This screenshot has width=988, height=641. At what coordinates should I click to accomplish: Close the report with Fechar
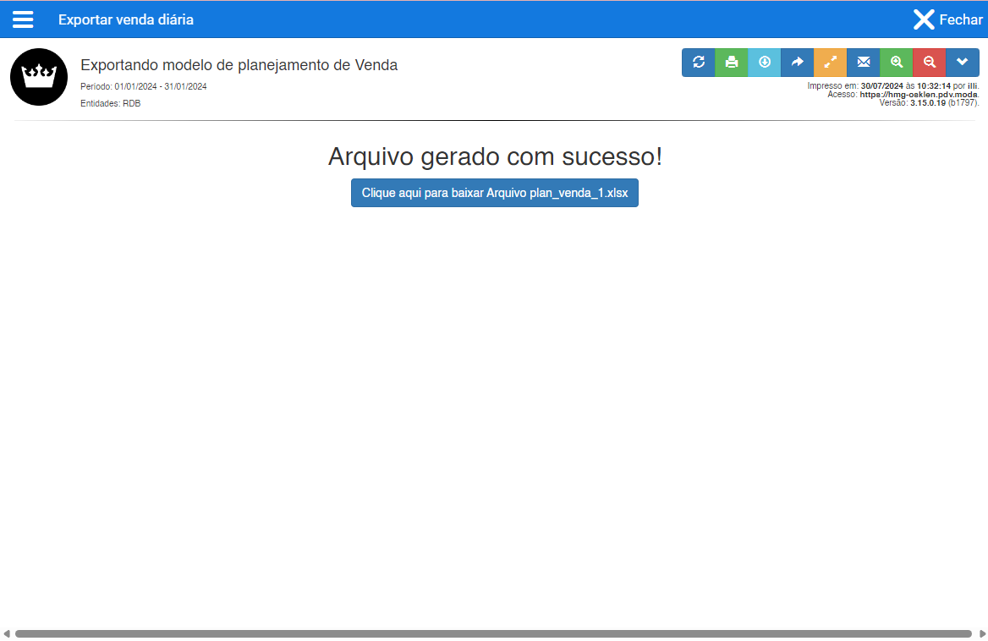coord(946,19)
